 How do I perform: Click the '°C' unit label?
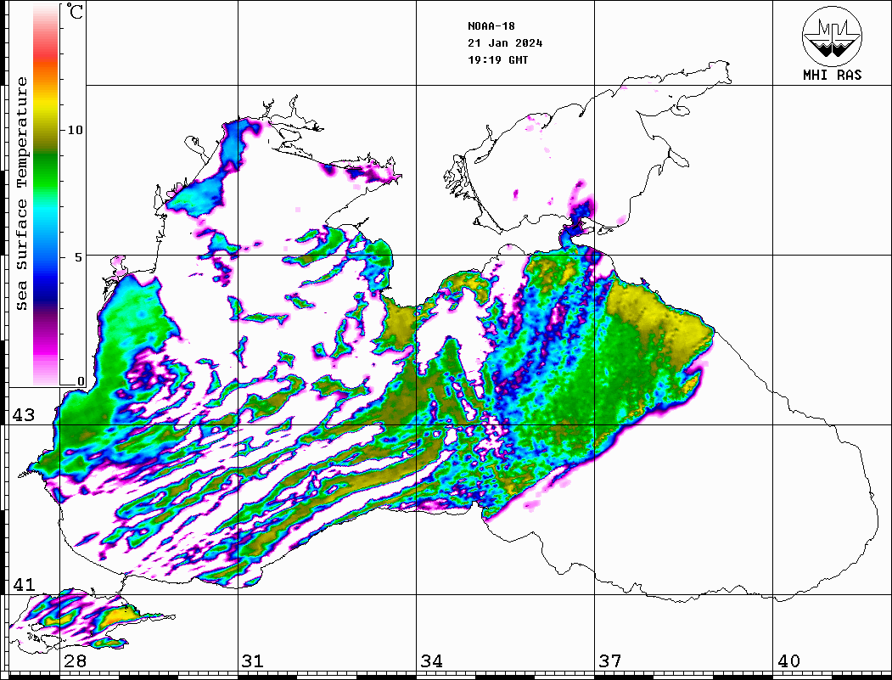(75, 12)
